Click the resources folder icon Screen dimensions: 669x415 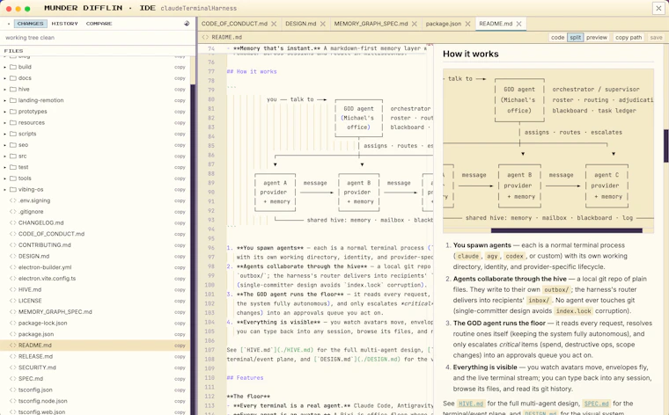pyautogui.click(x=13, y=122)
